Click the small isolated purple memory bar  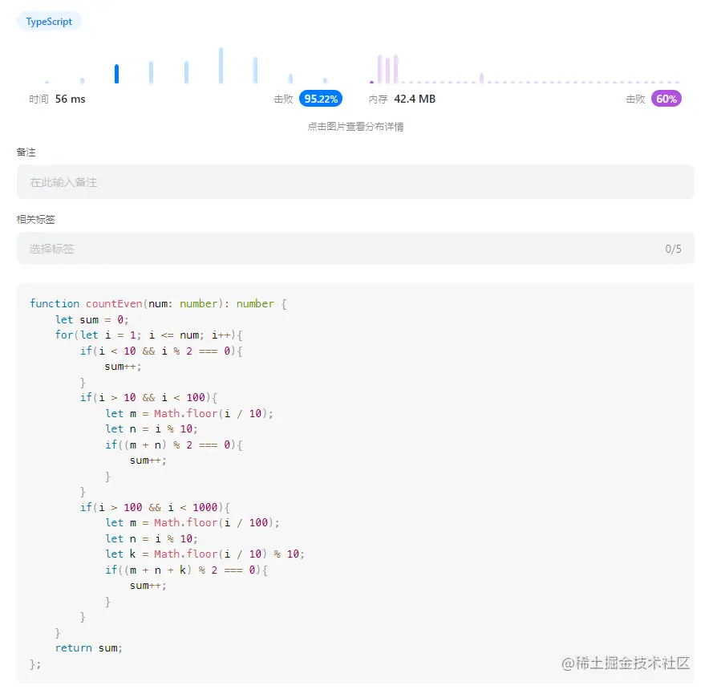[x=481, y=79]
